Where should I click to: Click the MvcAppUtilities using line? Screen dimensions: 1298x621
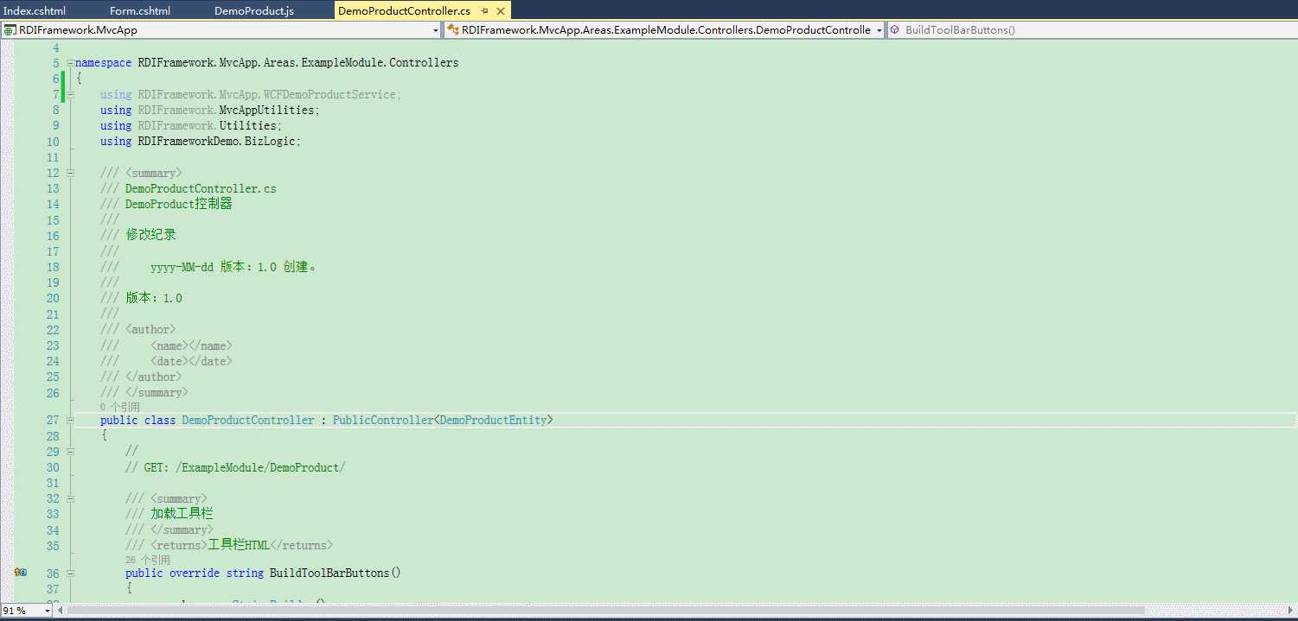pyautogui.click(x=210, y=111)
